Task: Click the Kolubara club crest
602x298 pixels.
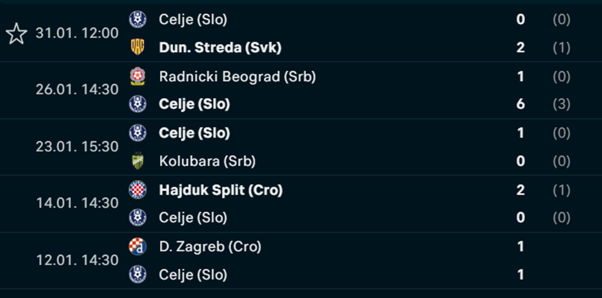Action: coord(138,160)
